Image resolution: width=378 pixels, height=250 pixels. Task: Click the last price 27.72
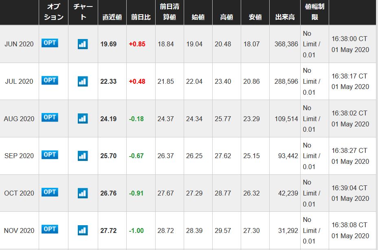point(108,230)
